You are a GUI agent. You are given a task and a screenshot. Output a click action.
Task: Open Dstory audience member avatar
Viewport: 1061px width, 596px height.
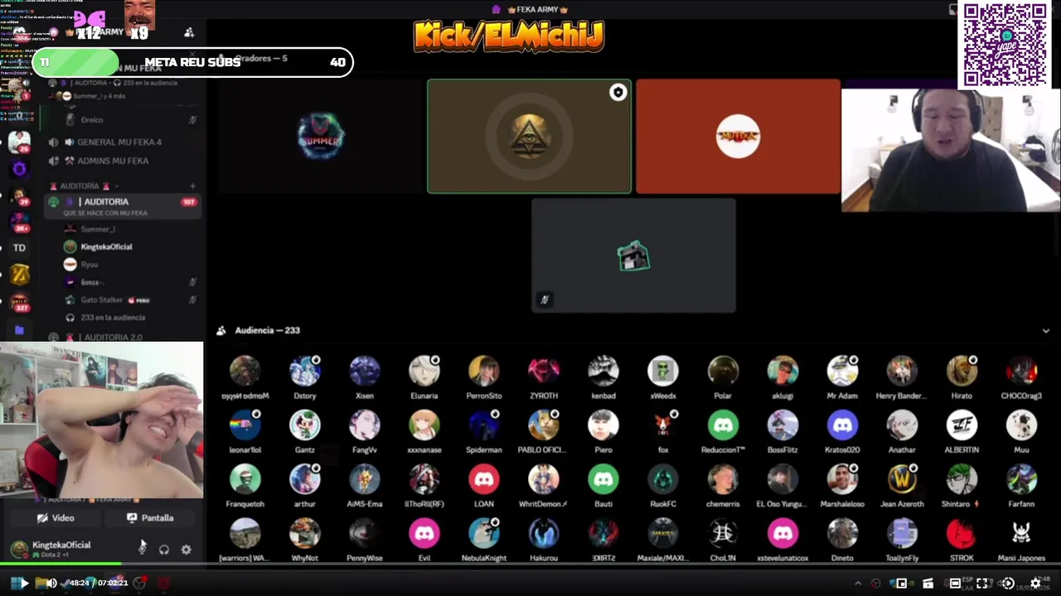305,372
